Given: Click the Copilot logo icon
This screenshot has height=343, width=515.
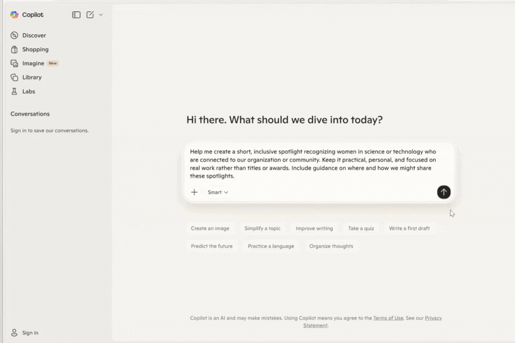Looking at the screenshot, I should (14, 15).
